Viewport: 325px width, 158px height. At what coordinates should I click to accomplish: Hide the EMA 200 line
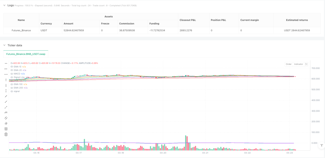click(12, 88)
